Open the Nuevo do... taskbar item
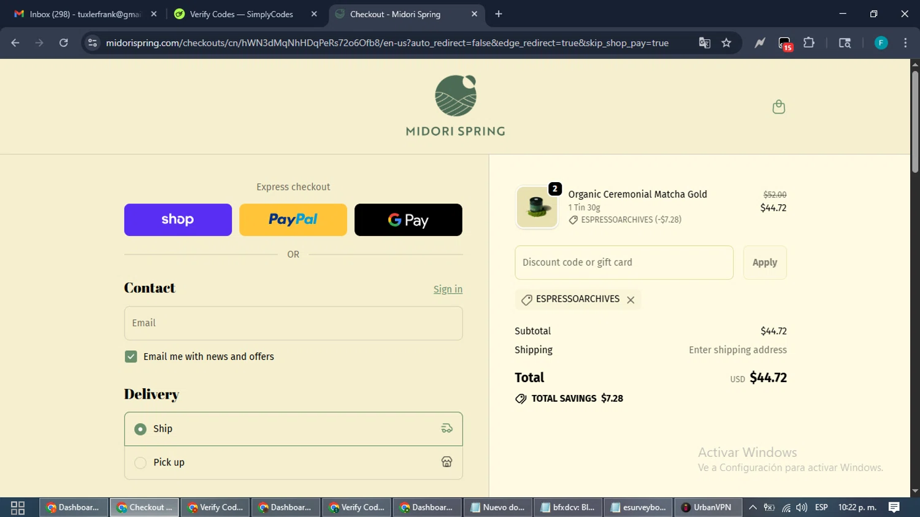The image size is (920, 517). pyautogui.click(x=498, y=508)
